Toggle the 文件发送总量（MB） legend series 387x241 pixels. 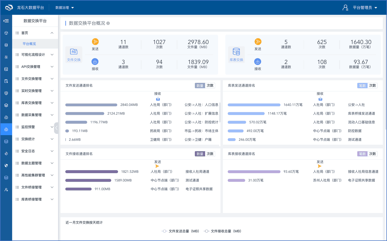pyautogui.click(x=180, y=231)
